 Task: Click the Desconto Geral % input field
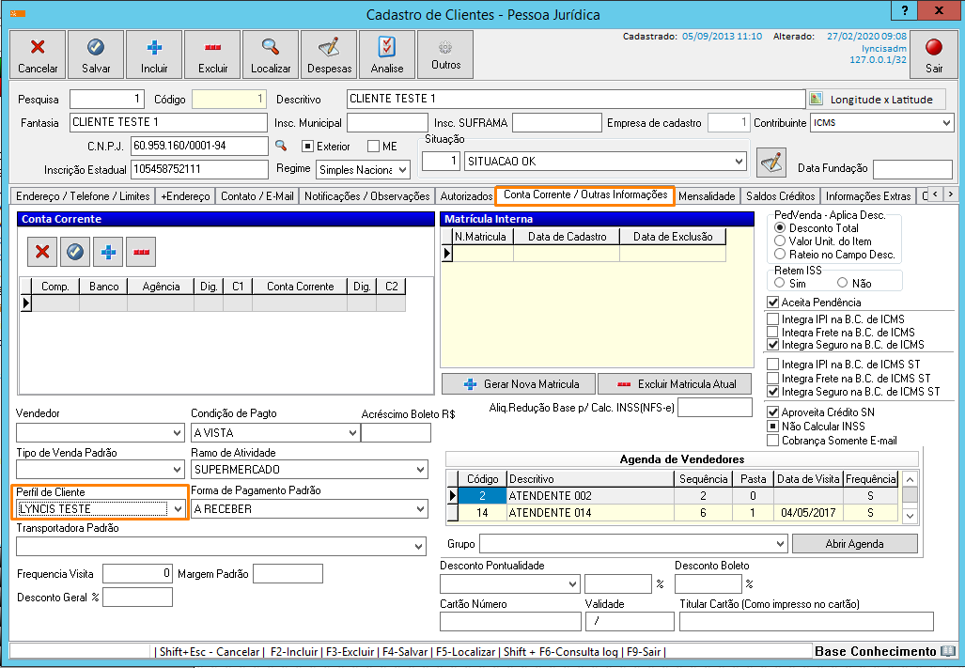[137, 598]
